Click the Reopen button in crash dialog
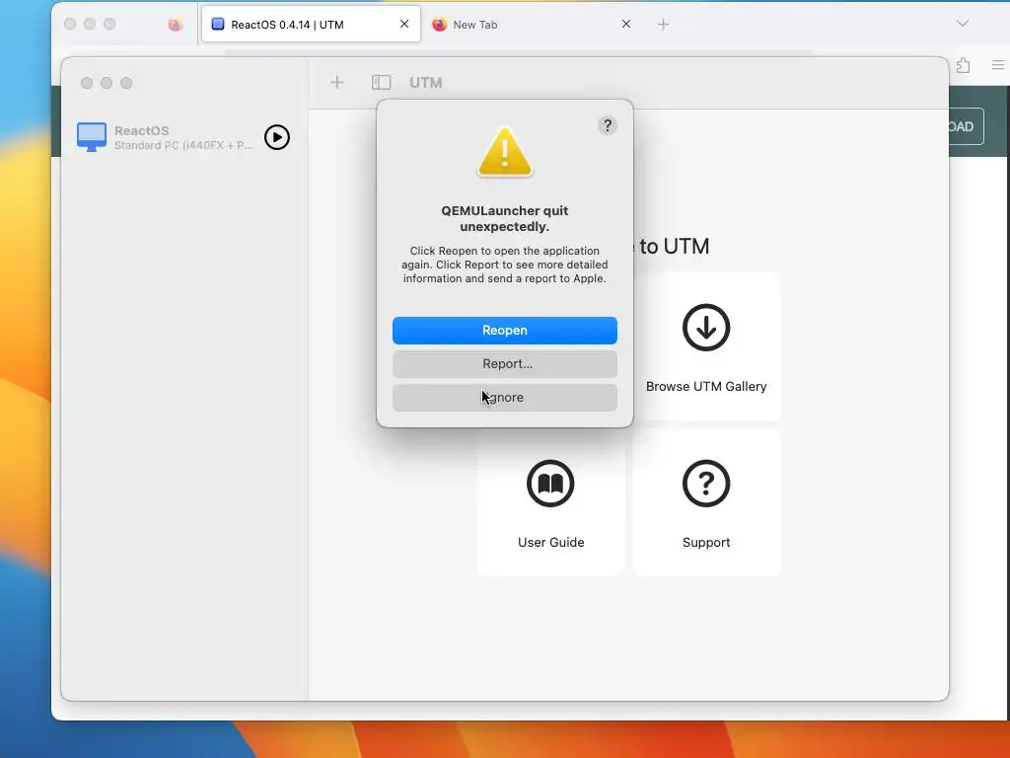This screenshot has width=1010, height=758. (504, 330)
